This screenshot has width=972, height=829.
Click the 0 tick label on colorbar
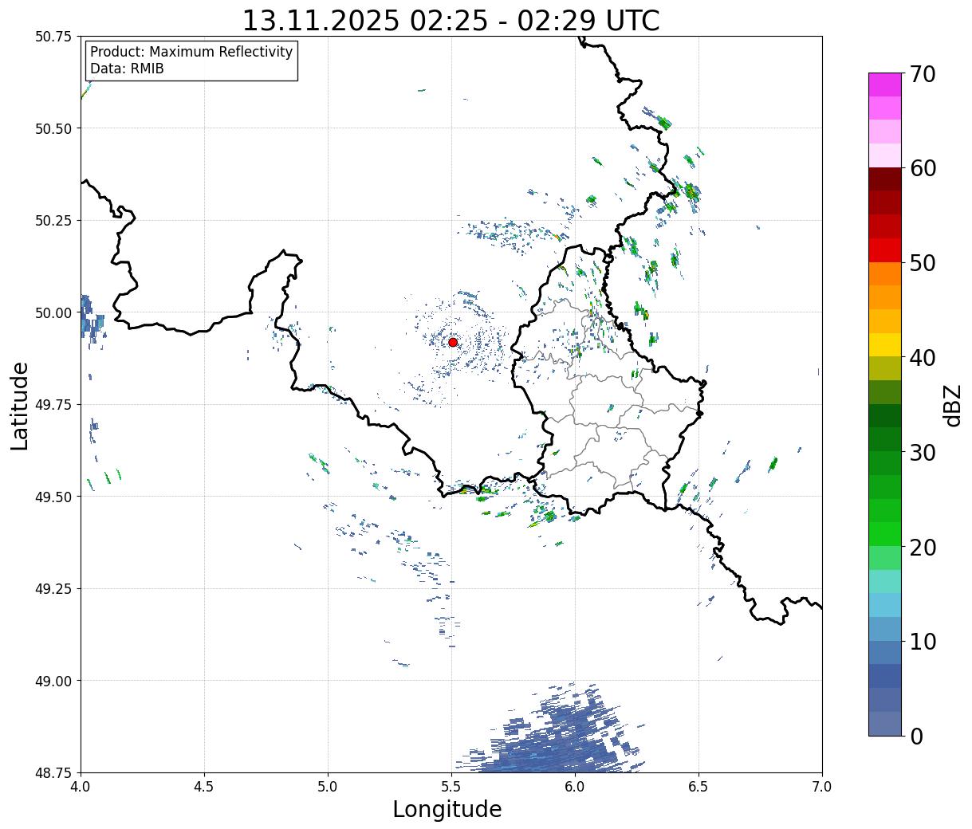point(916,736)
